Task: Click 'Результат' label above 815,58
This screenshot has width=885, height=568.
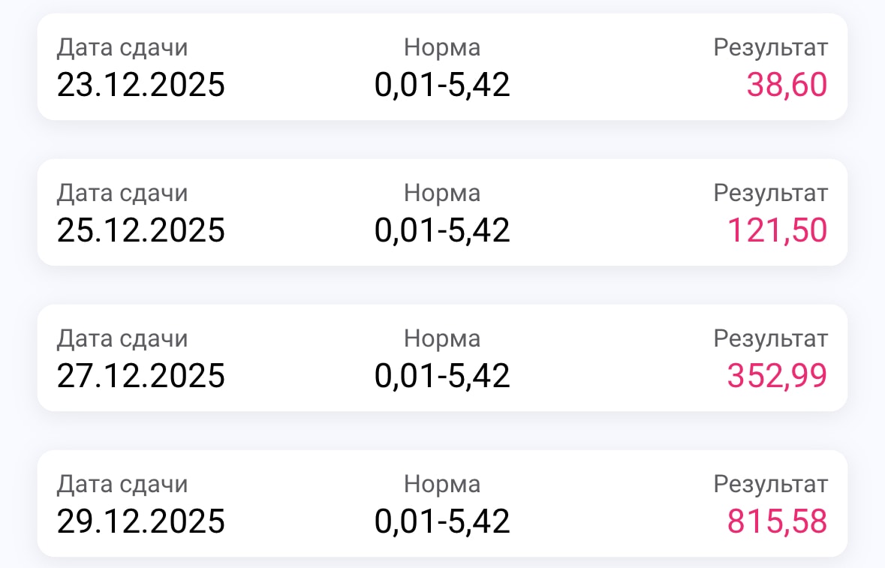Action: (771, 485)
